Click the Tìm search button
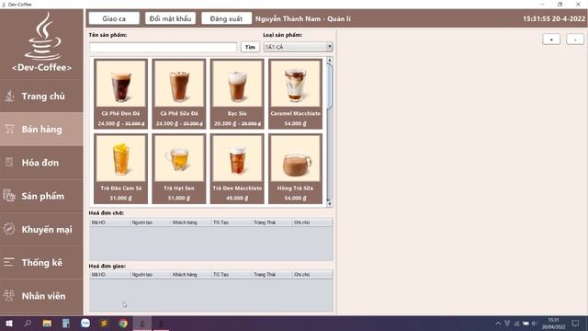The image size is (588, 331). [250, 47]
